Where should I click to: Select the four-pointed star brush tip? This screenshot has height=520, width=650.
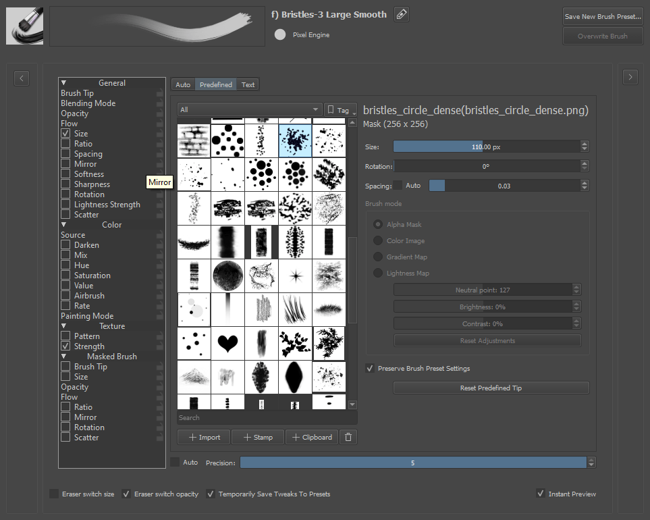tap(295, 276)
